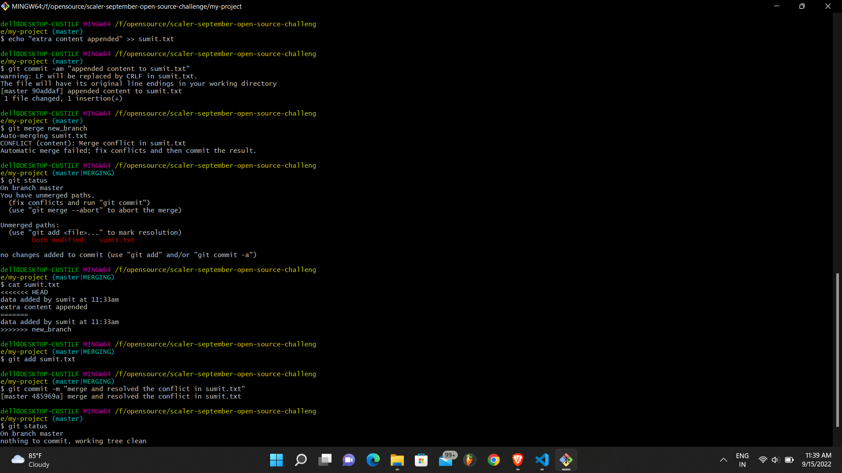
Task: Open Windows Search
Action: point(301,460)
